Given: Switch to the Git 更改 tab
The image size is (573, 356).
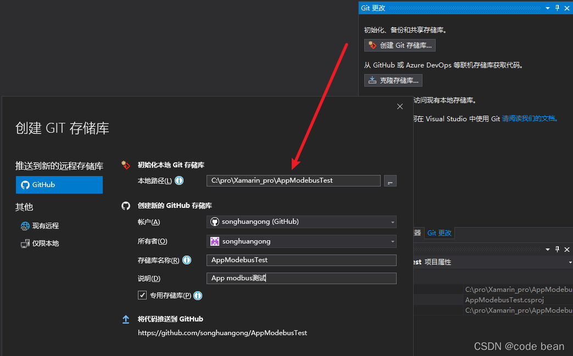Looking at the screenshot, I should (439, 233).
